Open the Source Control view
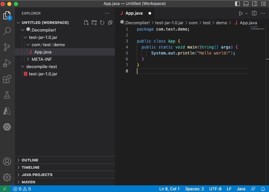The height and width of the screenshot is (192, 269). tap(7, 47)
